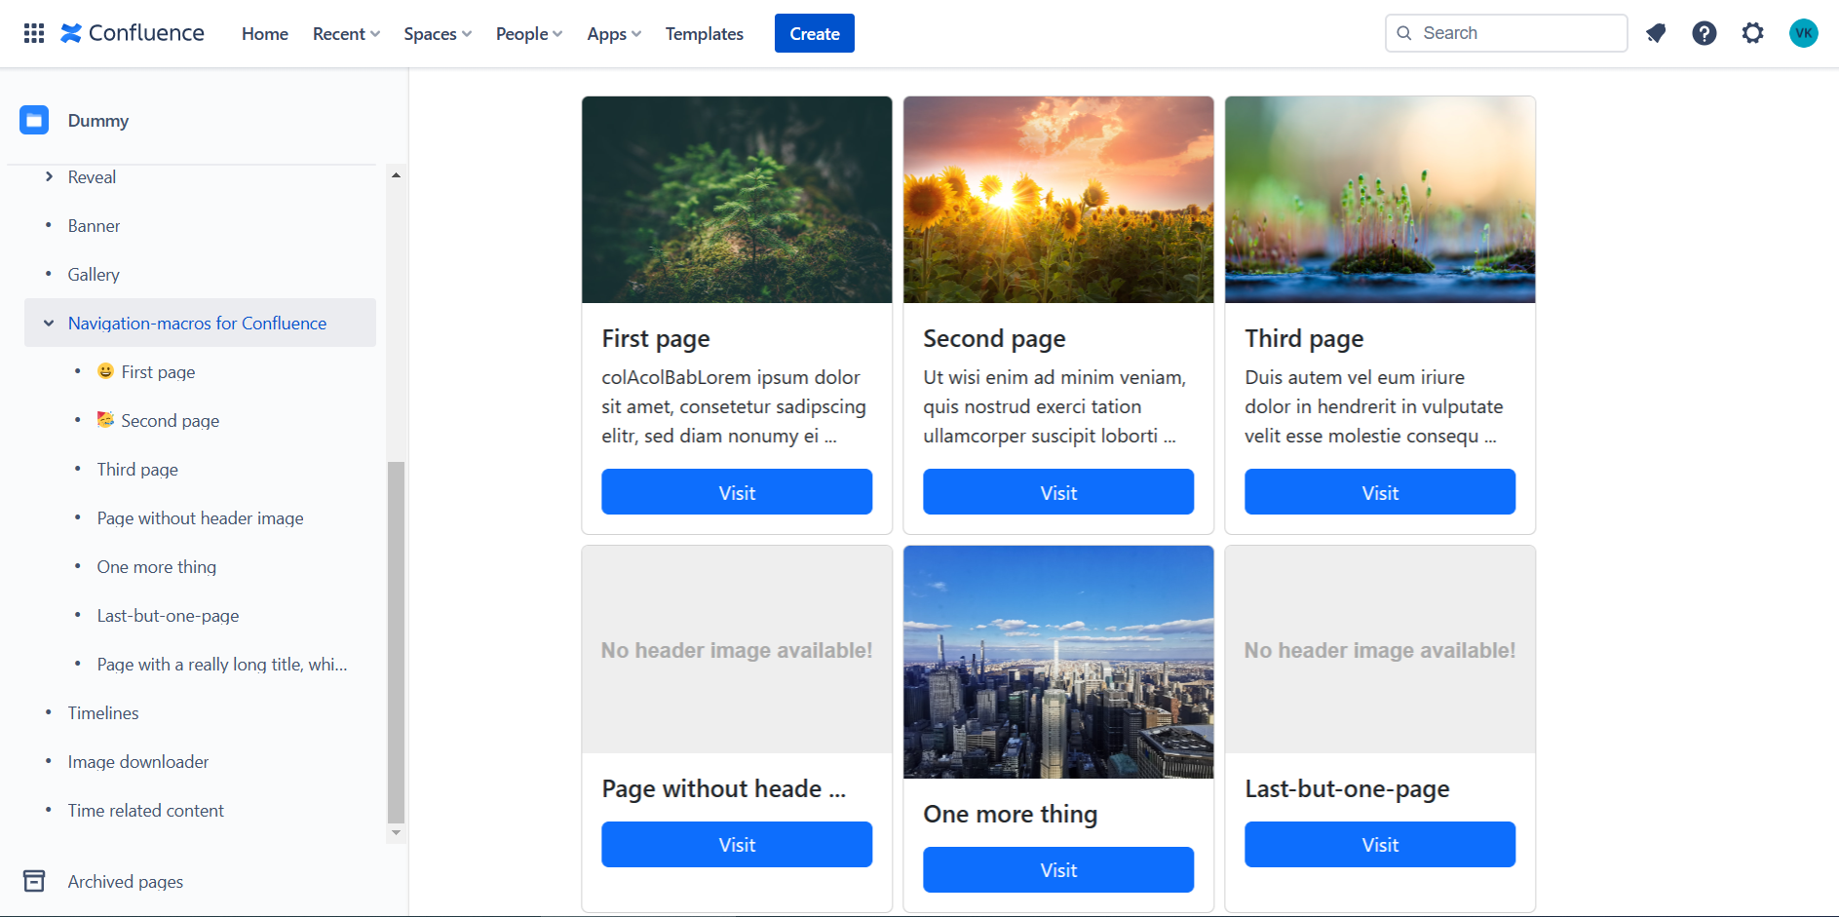Image resolution: width=1839 pixels, height=917 pixels.
Task: Open the city skyline thumbnail
Action: coord(1058,662)
